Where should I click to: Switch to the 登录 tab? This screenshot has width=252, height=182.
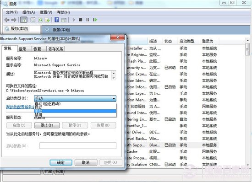(x=24, y=49)
